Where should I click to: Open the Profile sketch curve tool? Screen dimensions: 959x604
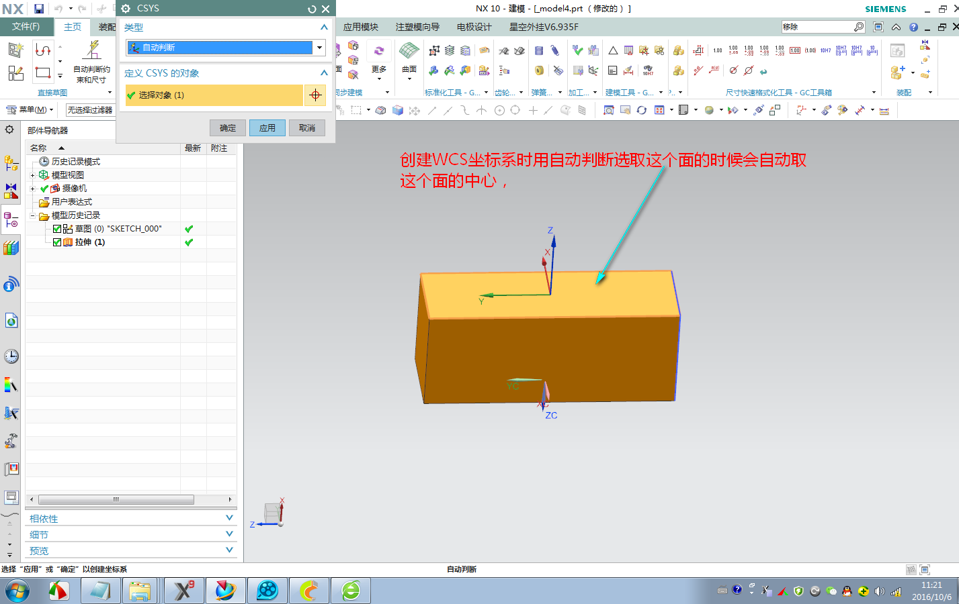[43, 50]
